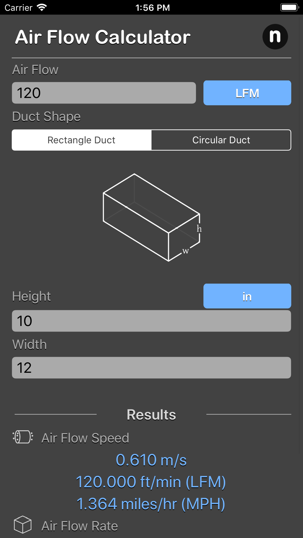The height and width of the screenshot is (538, 303).
Task: Tap the Air Flow Calculator title
Action: [103, 37]
